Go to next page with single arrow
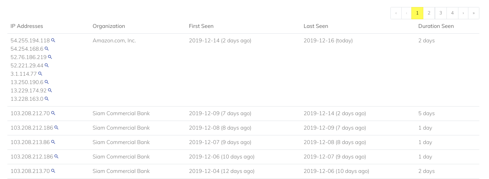The image size is (489, 179). (463, 13)
